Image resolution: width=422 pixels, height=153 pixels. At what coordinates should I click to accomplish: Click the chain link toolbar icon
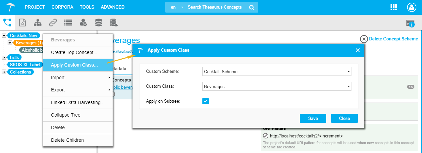point(53,23)
